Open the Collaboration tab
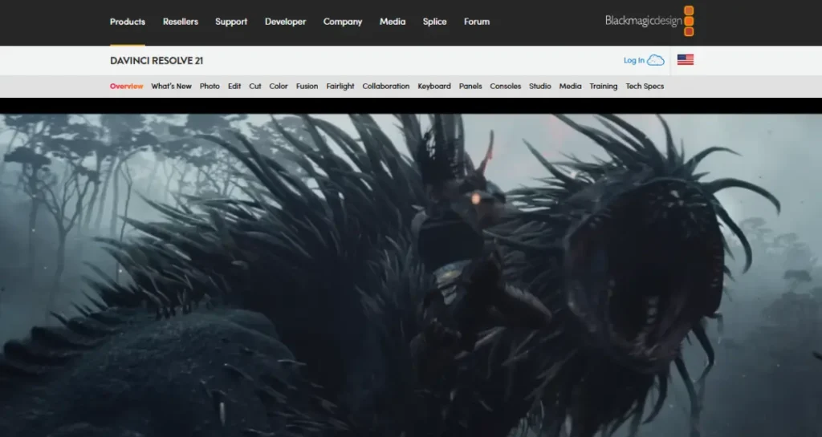The width and height of the screenshot is (822, 437). pos(386,87)
